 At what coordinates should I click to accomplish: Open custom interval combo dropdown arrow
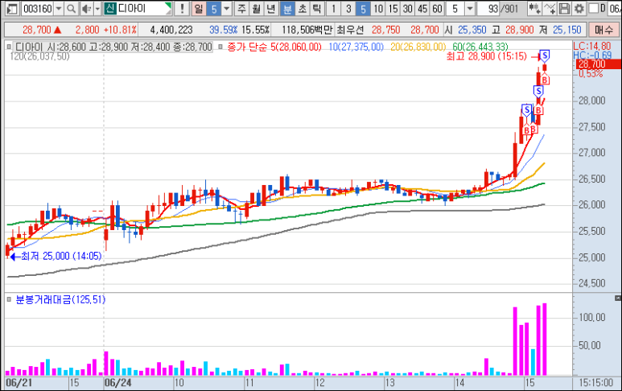[470, 8]
